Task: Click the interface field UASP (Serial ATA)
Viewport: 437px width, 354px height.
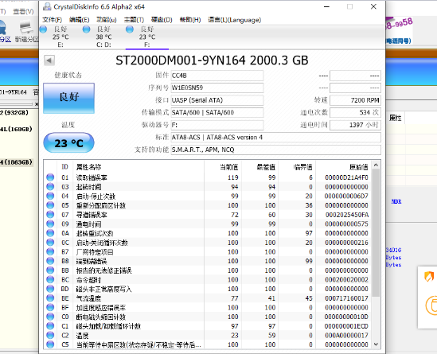Action: click(217, 100)
